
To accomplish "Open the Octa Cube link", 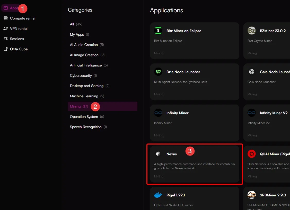I will 19,49.
